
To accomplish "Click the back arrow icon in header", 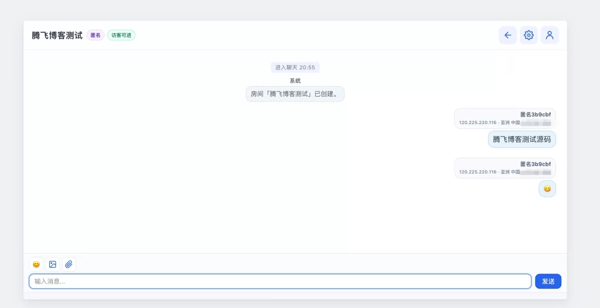I will tap(507, 35).
